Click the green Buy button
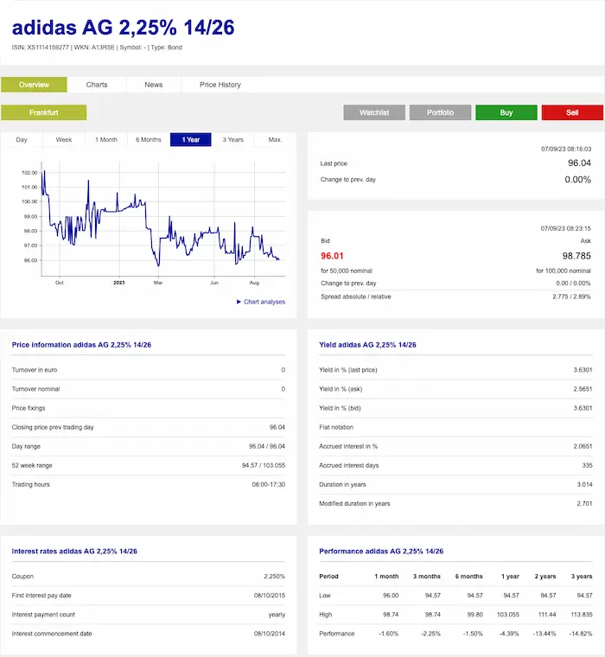 point(506,112)
